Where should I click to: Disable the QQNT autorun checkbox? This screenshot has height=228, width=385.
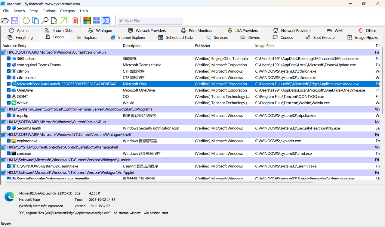(9, 97)
